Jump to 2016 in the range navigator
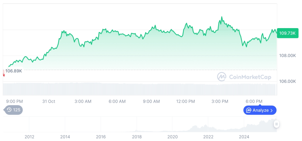The height and width of the screenshot is (141, 302). (101, 136)
